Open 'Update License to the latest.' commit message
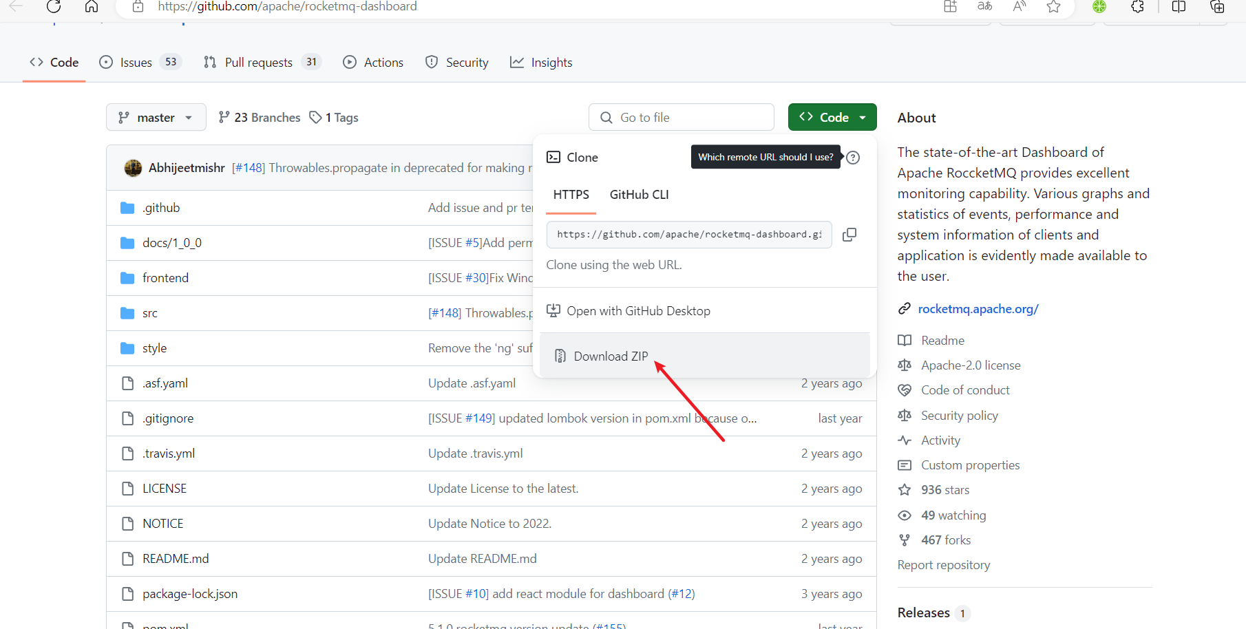 pos(503,489)
